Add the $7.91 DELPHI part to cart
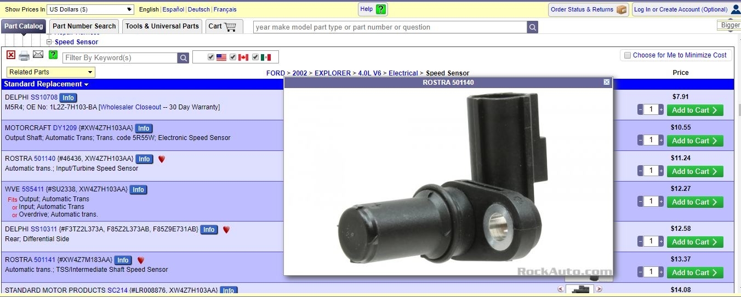Image resolution: width=741 pixels, height=297 pixels. [695, 110]
